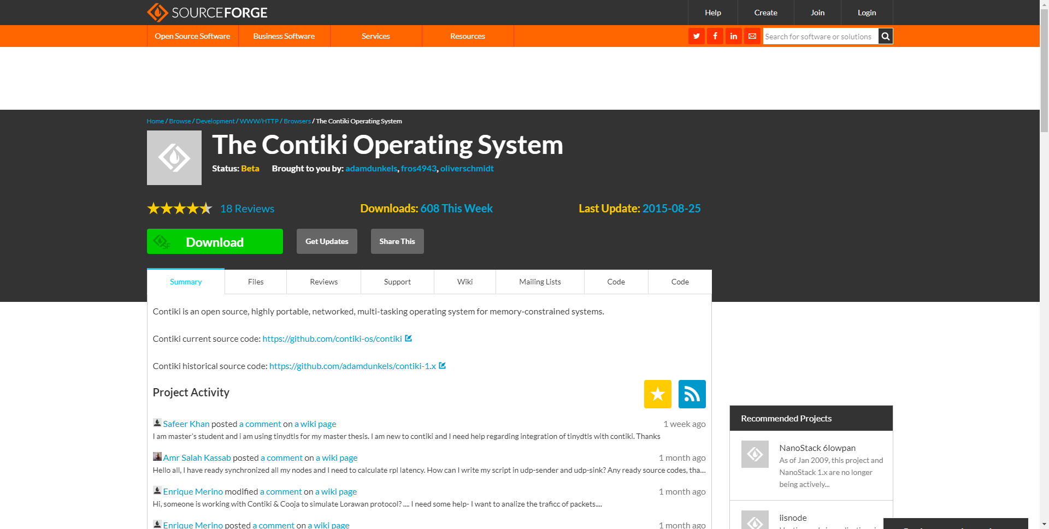Click the Get Updates button
The image size is (1049, 529).
click(327, 241)
